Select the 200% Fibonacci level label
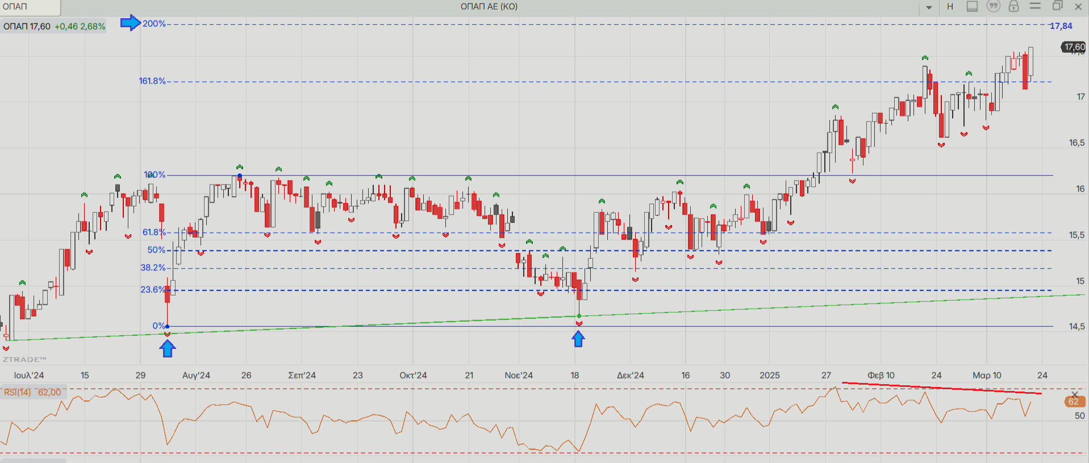Screen dimensions: 1089x463 click(x=154, y=23)
